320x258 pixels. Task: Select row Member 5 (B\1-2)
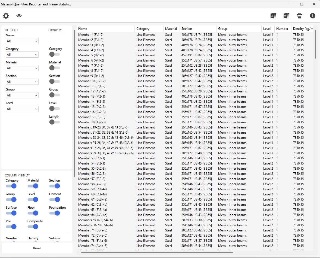[195, 55]
